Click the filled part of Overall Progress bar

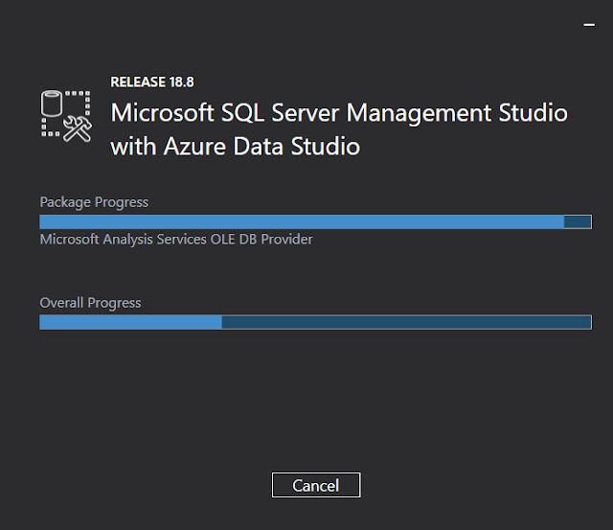click(x=130, y=322)
